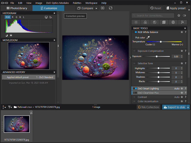Launch Nik Collection
The height and width of the screenshot is (143, 191).
(x=149, y=107)
